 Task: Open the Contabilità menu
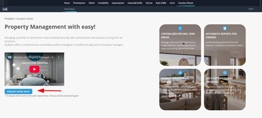click(x=103, y=3)
